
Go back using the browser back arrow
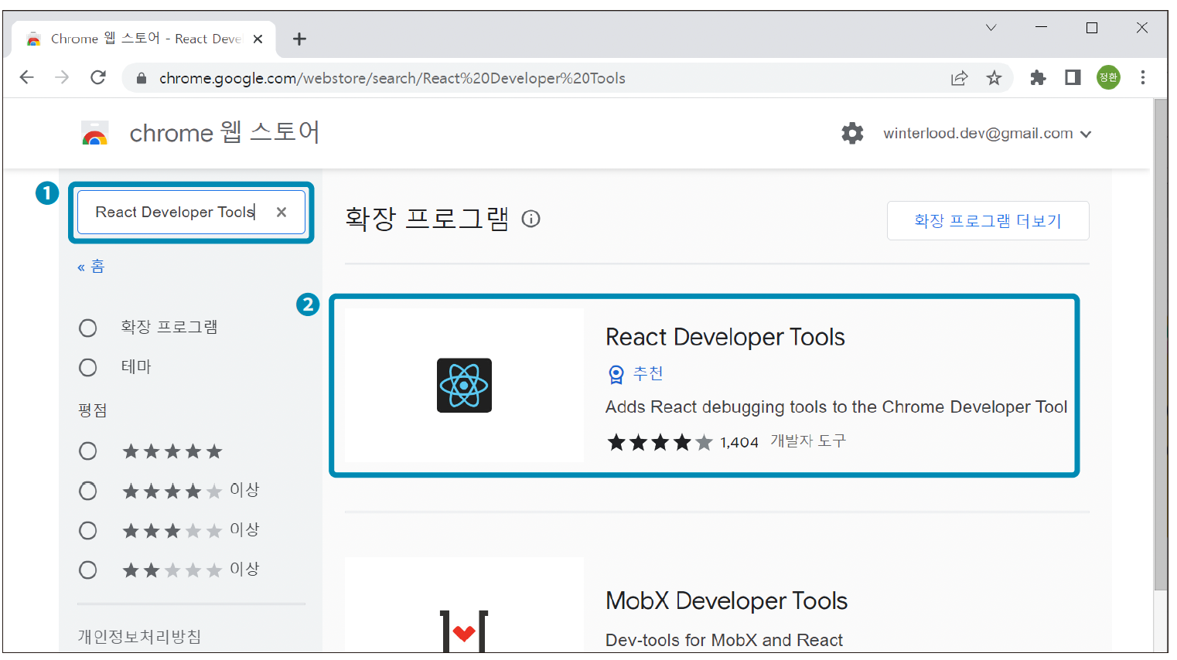tap(27, 77)
